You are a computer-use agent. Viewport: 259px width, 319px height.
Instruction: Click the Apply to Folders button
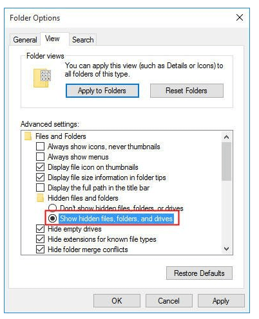click(x=102, y=91)
